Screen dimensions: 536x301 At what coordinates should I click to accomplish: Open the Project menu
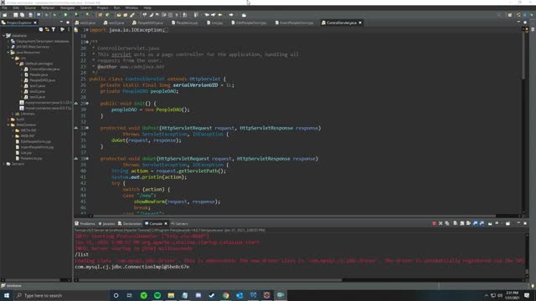coord(102,8)
